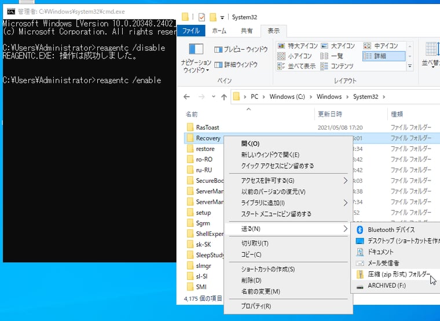Choose プロパティ(R) in context menu
The width and height of the screenshot is (440, 321).
288,307
